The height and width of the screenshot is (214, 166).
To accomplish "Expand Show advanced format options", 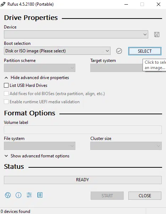I will 37,156.
